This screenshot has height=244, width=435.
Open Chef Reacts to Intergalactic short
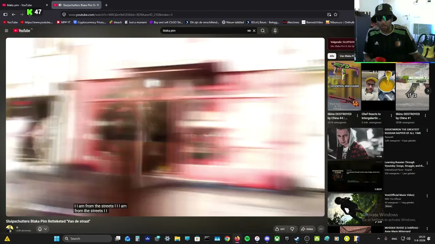(378, 86)
